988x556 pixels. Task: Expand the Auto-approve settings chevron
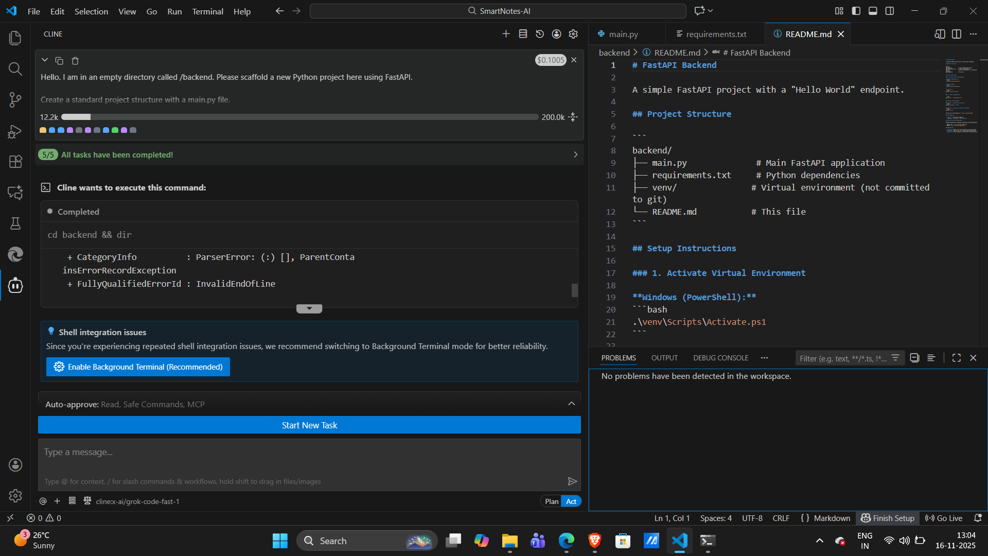point(571,404)
